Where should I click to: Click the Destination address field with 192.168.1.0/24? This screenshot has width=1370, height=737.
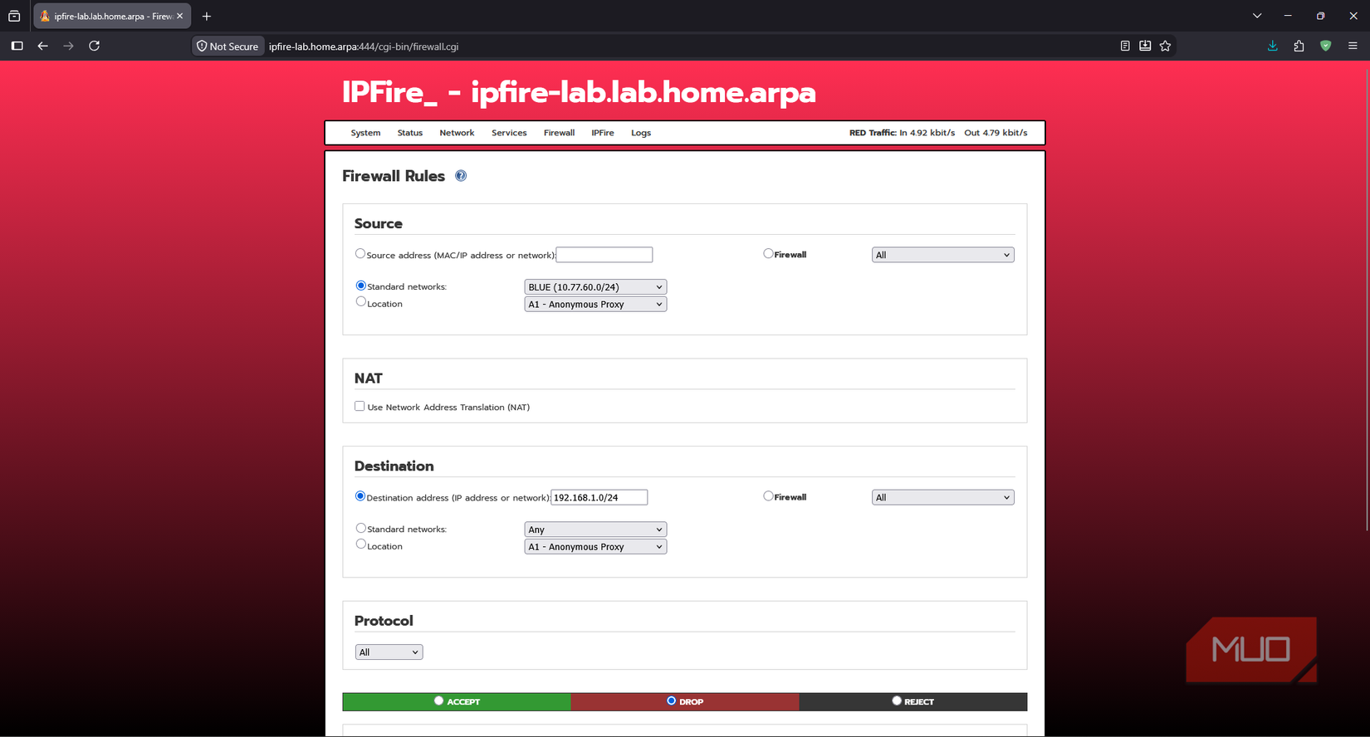point(599,498)
